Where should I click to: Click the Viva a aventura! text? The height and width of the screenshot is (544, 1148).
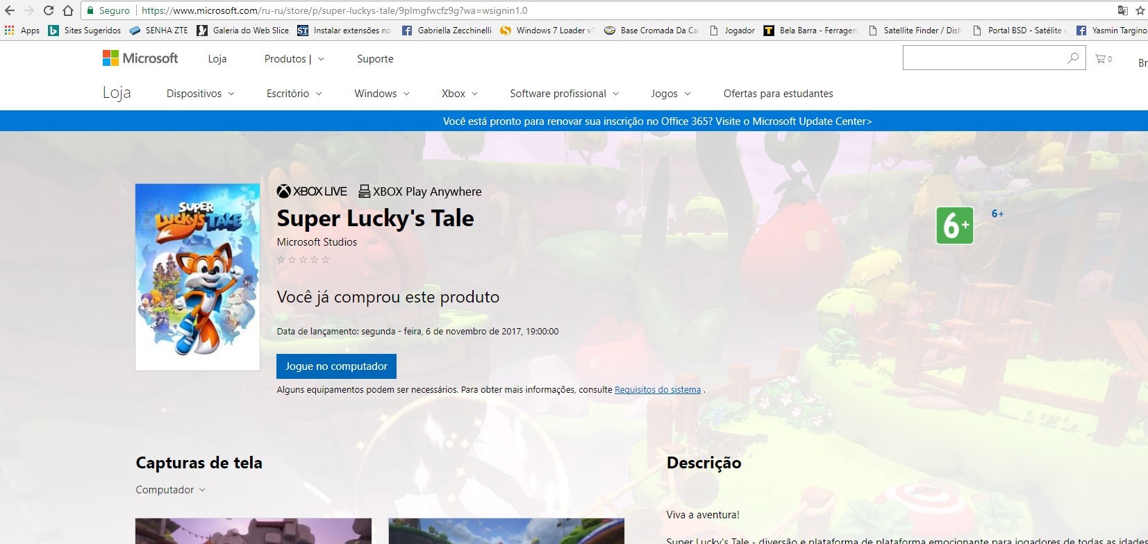coord(703,515)
